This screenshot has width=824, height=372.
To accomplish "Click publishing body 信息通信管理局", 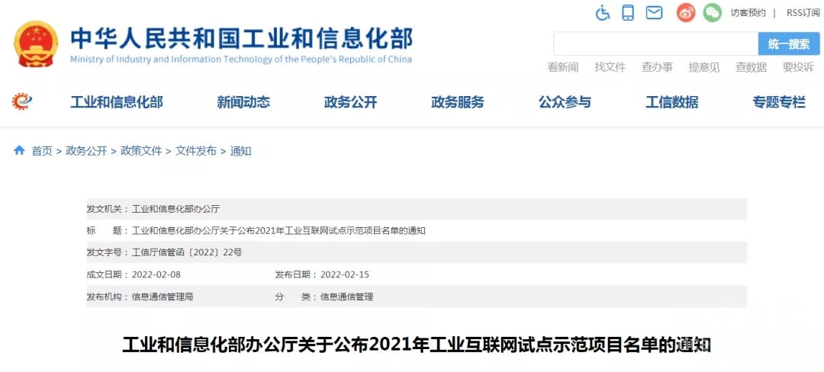I will (x=163, y=297).
